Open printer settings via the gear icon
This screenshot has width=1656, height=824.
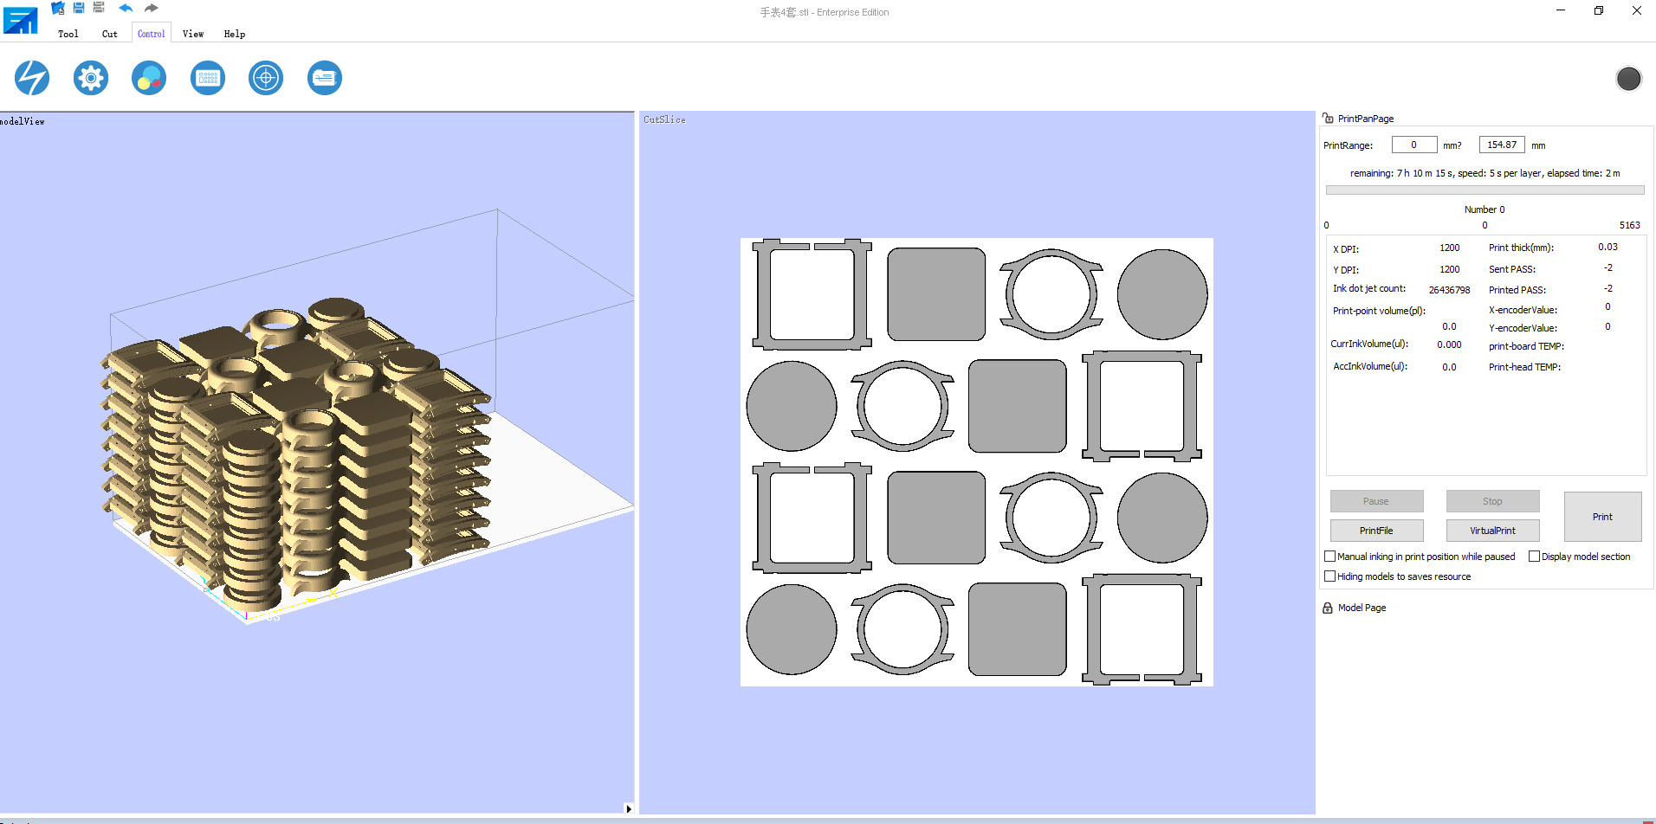click(91, 78)
